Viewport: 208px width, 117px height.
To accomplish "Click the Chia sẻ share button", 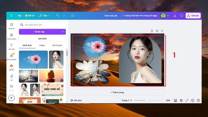I will 193,16.
